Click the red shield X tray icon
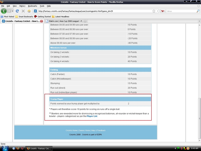The height and width of the screenshot is (151, 201). 188,148
